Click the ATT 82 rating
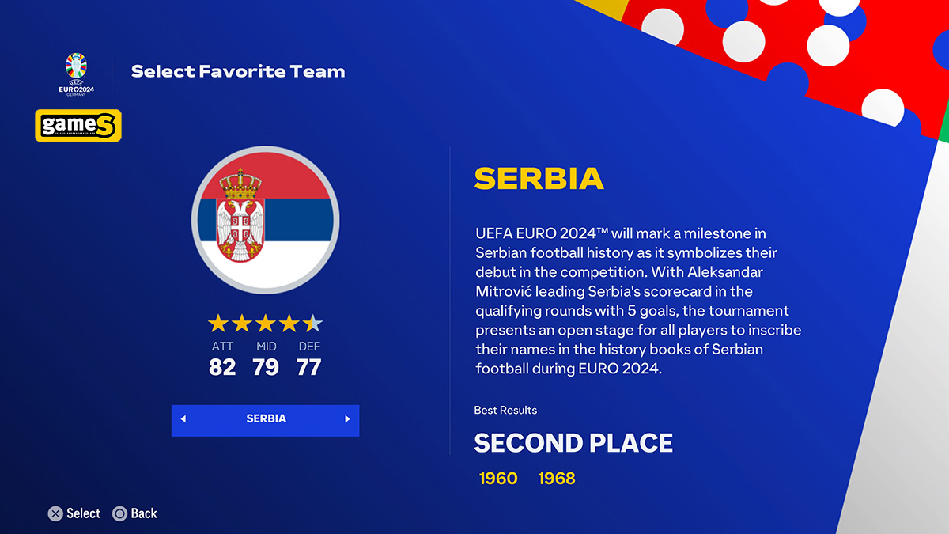Screen dimensions: 949x534 click(x=222, y=358)
